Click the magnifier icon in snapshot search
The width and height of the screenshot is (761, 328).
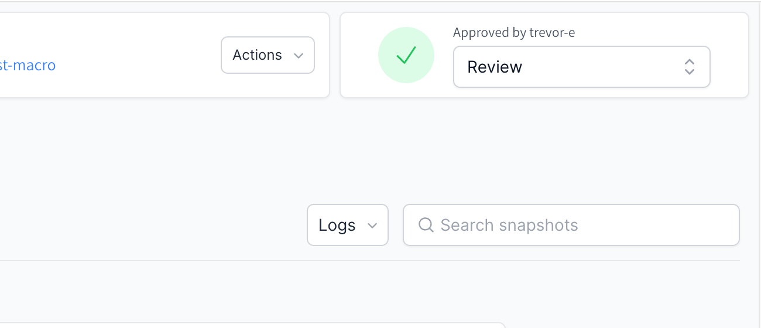pyautogui.click(x=426, y=225)
